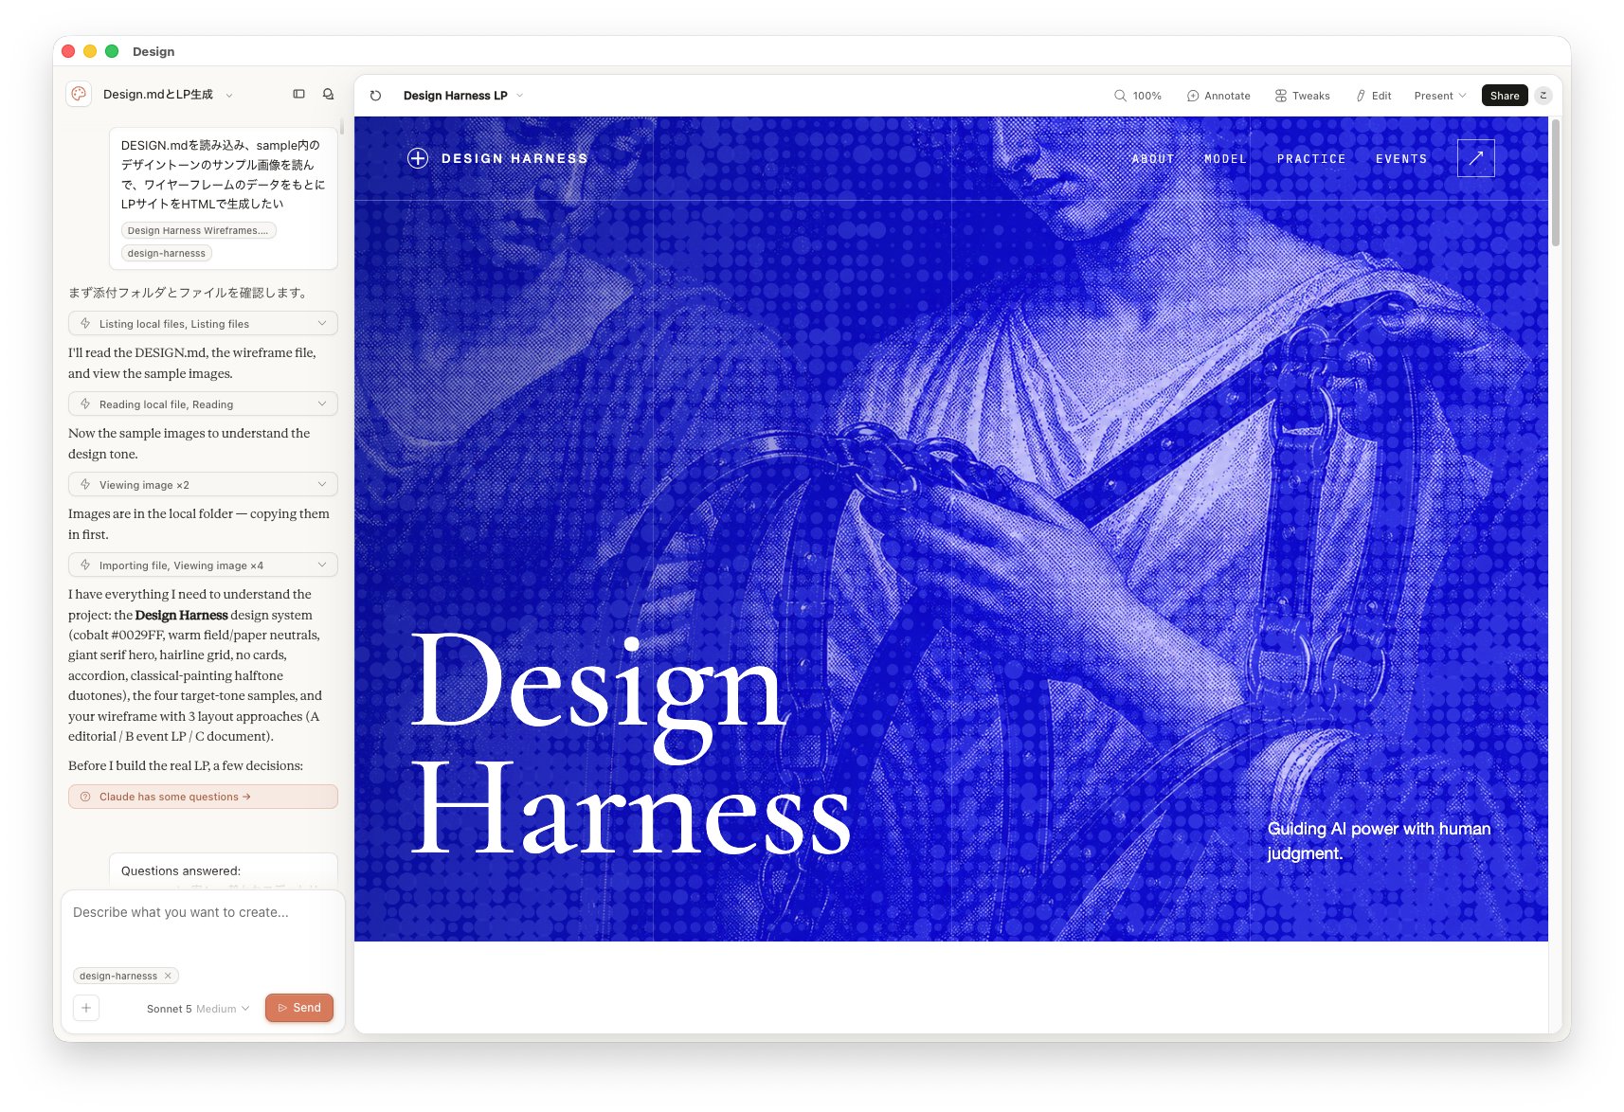Toggle the Tweaks panel

tap(1302, 96)
